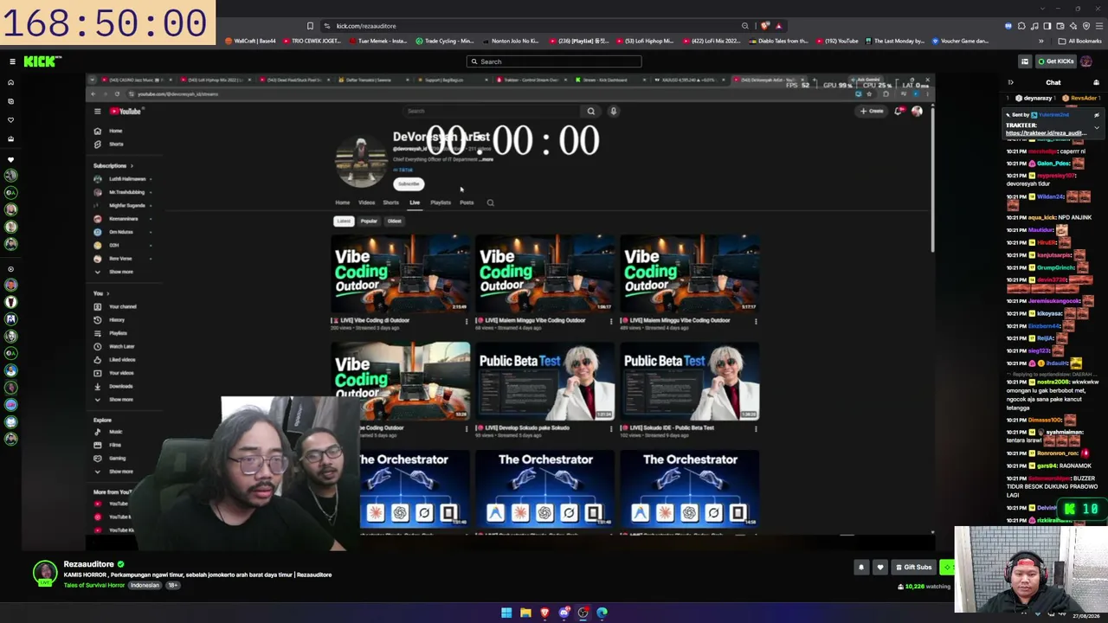Open YouTube Shorts in the sidebar

point(109,145)
